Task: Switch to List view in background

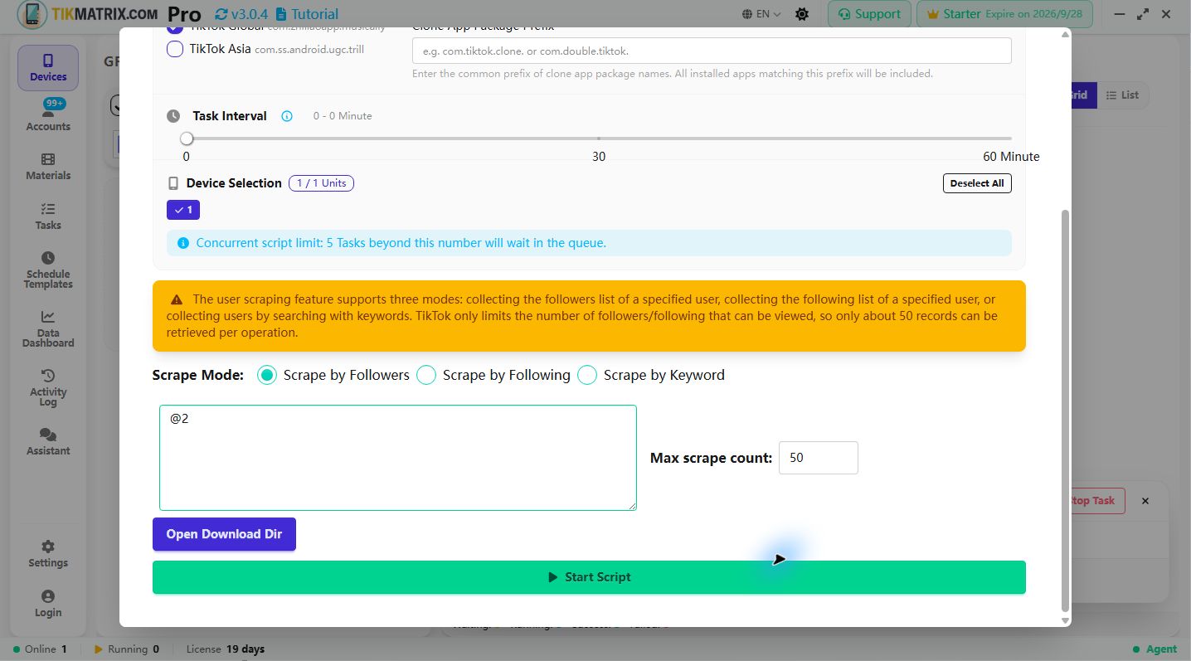Action: coord(1122,95)
